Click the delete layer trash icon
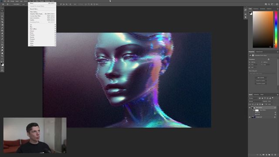The height and width of the screenshot is (157, 279). pyautogui.click(x=275, y=155)
